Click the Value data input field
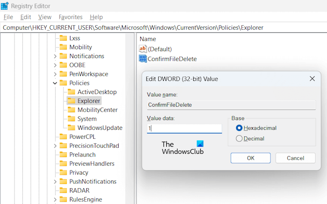The image size is (327, 204). [185, 129]
